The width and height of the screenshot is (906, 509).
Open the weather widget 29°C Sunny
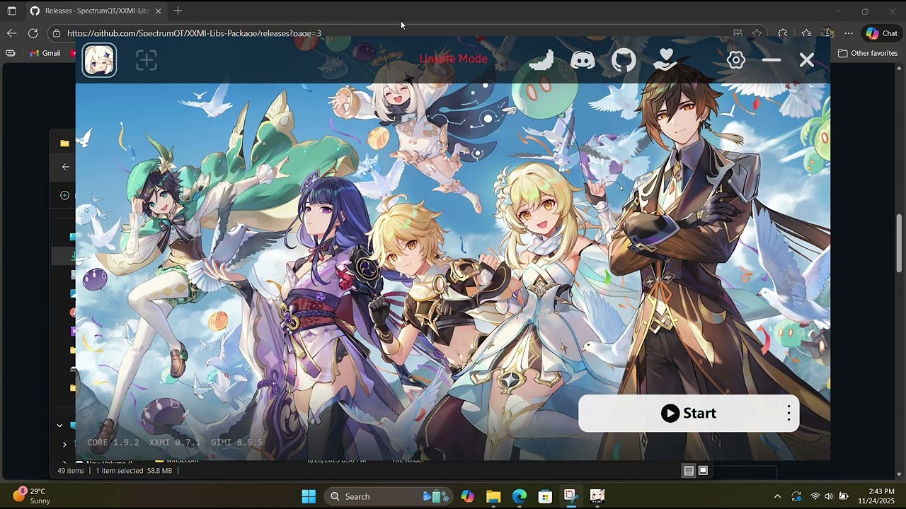point(32,496)
